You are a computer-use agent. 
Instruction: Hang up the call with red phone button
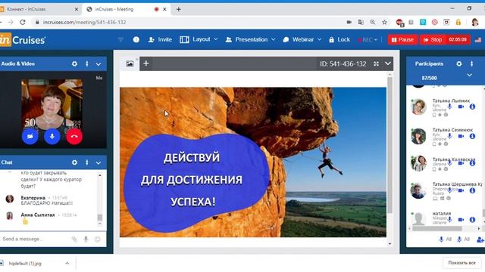(74, 136)
